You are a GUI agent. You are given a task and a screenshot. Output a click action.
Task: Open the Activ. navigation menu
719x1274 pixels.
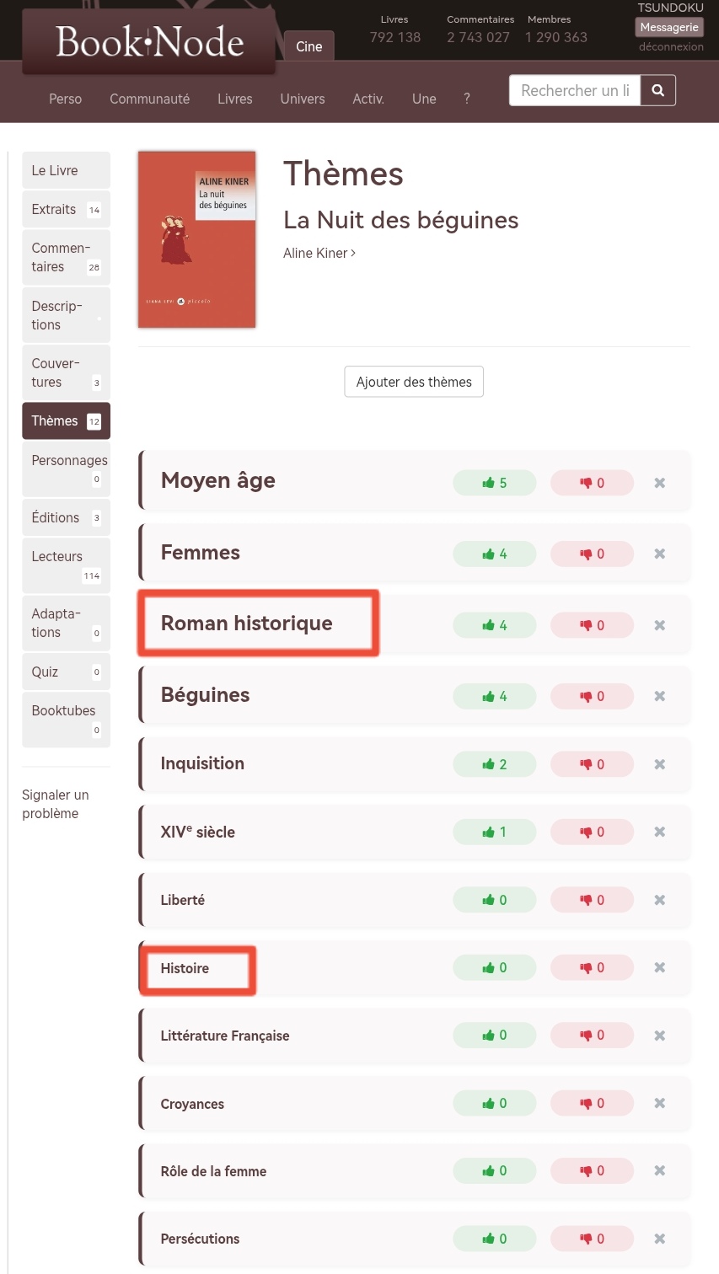[x=368, y=99]
